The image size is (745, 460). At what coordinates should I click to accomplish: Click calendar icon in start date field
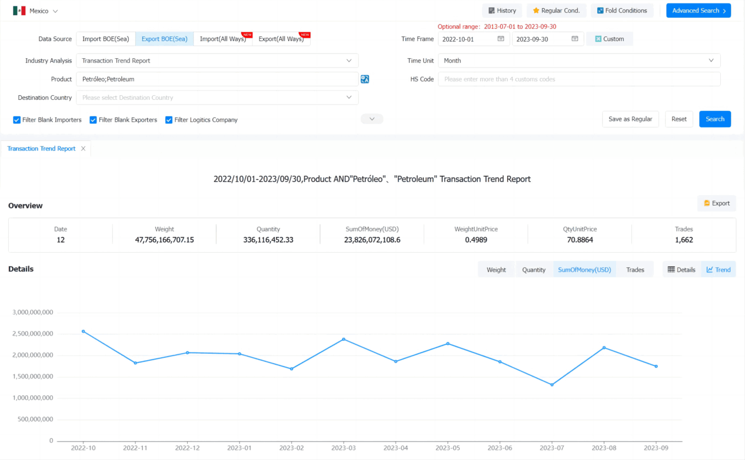[501, 39]
